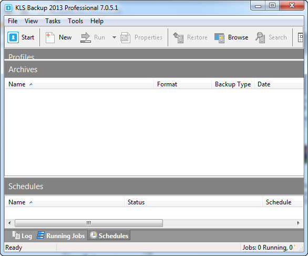This screenshot has height=256, width=308.
Task: Click the cut-off icon after Search
Action: click(x=300, y=37)
